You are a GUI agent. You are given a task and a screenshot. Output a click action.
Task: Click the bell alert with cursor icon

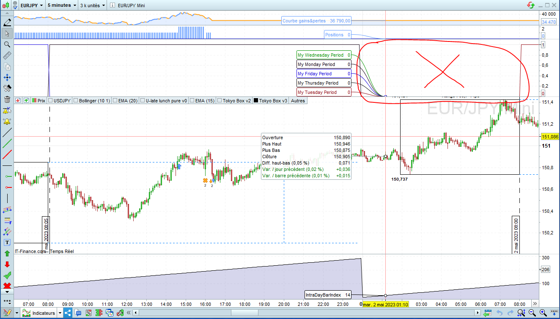click(x=7, y=110)
